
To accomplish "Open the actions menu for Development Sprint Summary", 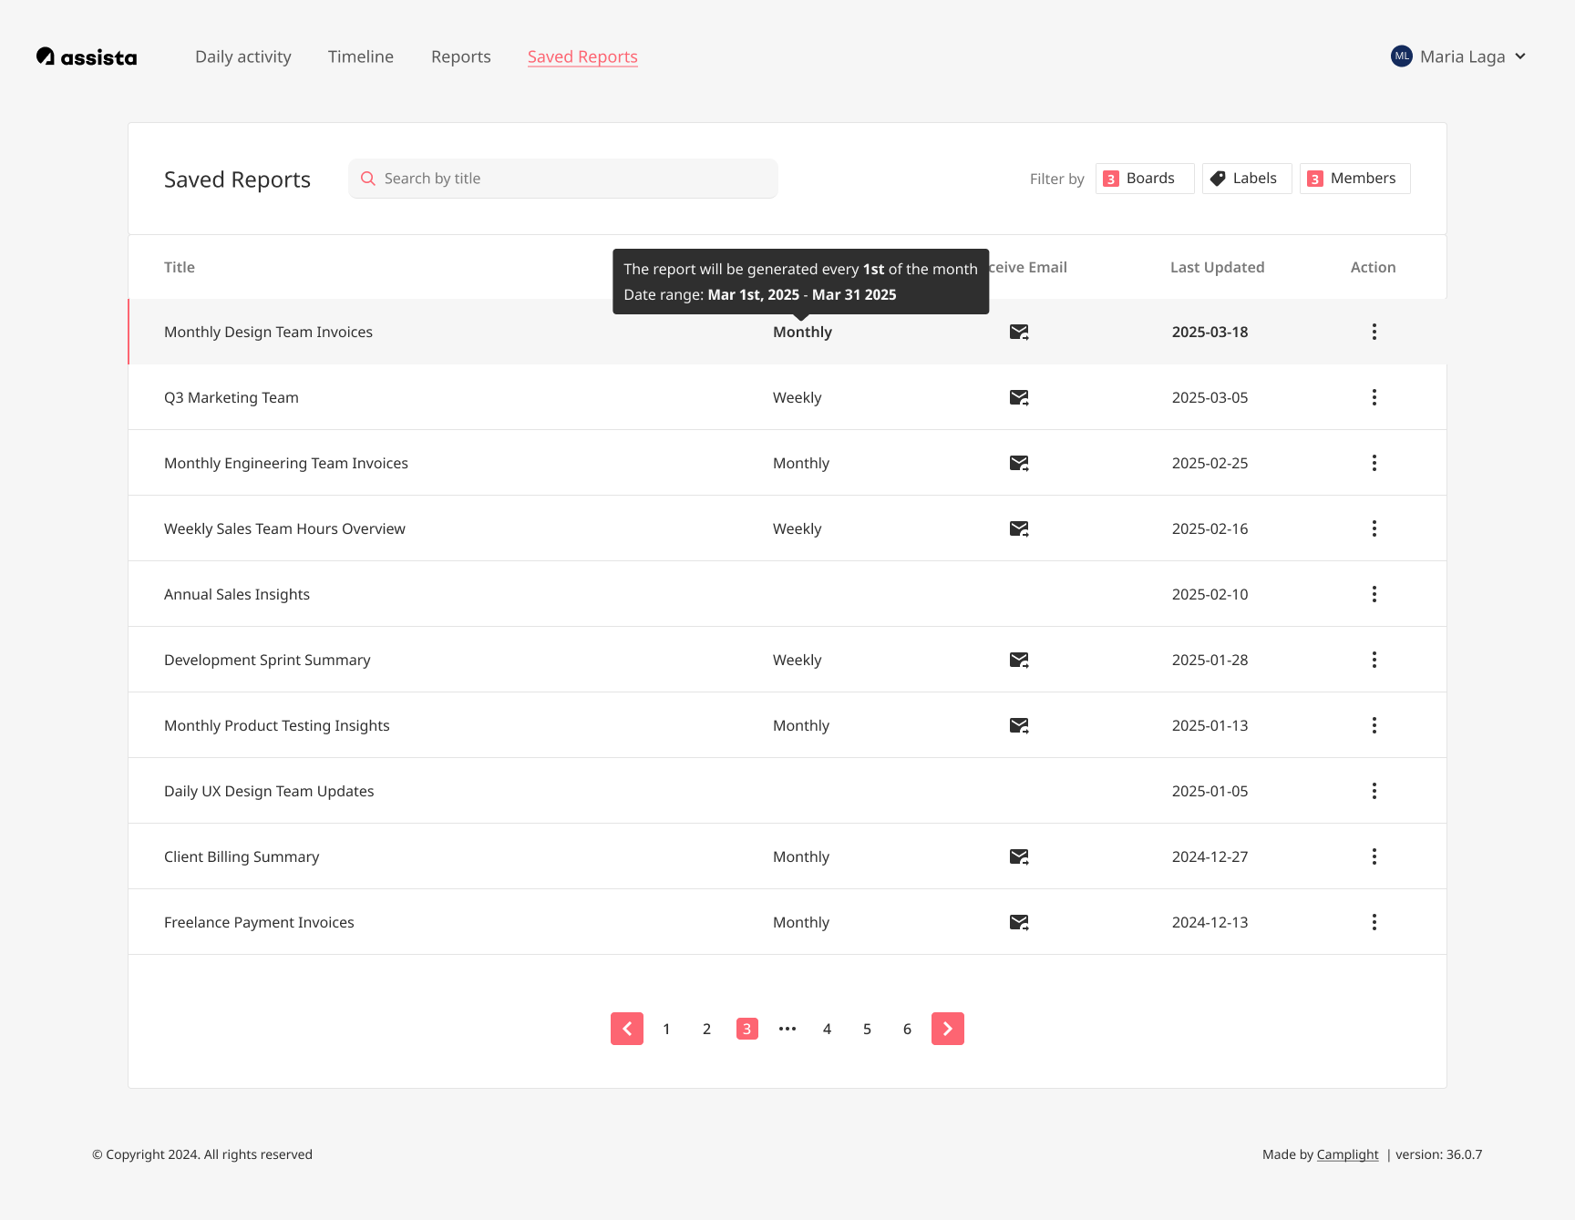I will point(1374,659).
